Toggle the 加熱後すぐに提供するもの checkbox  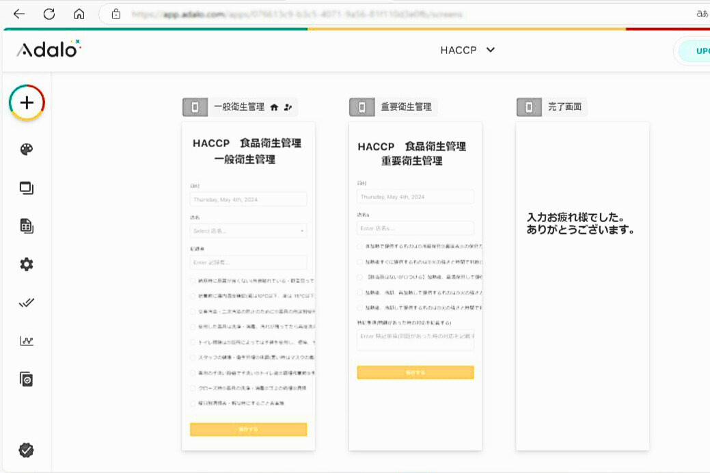coord(360,262)
